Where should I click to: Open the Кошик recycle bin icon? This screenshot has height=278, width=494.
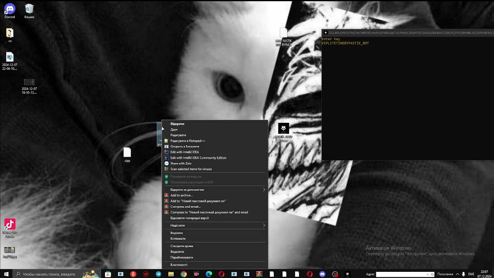coord(29,11)
